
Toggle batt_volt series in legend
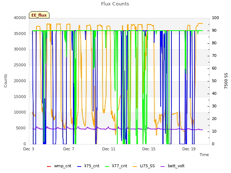point(173,166)
